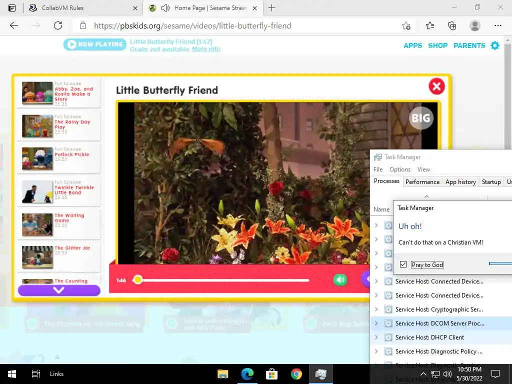Open Microsoft Edge from the taskbar

click(247, 374)
